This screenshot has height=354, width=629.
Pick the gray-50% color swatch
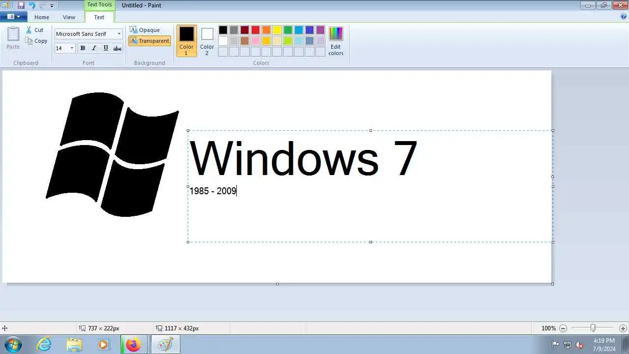[234, 30]
